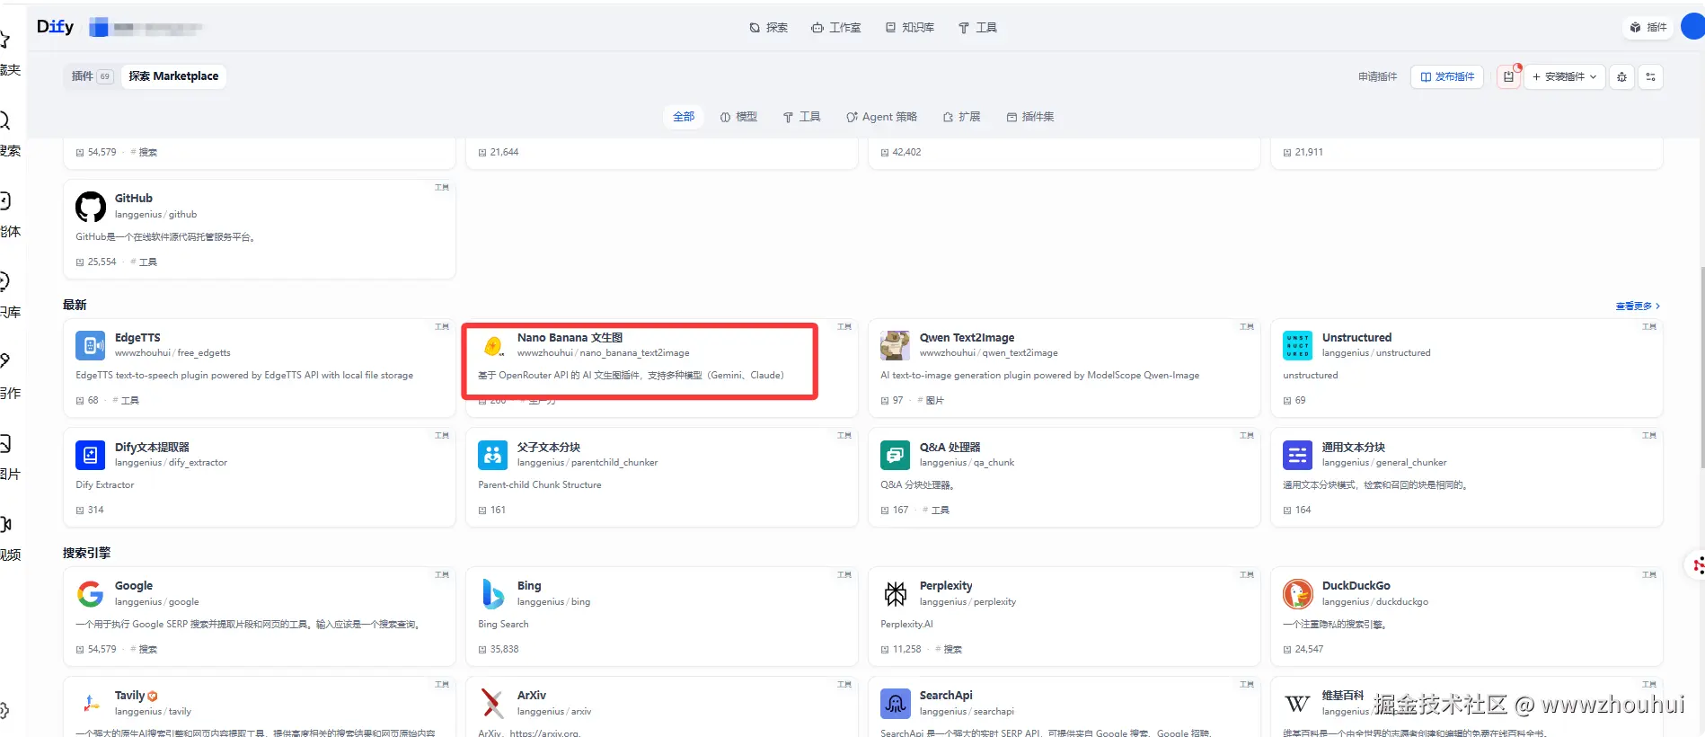Click the 搜索 tag on the Google card

coord(144,650)
